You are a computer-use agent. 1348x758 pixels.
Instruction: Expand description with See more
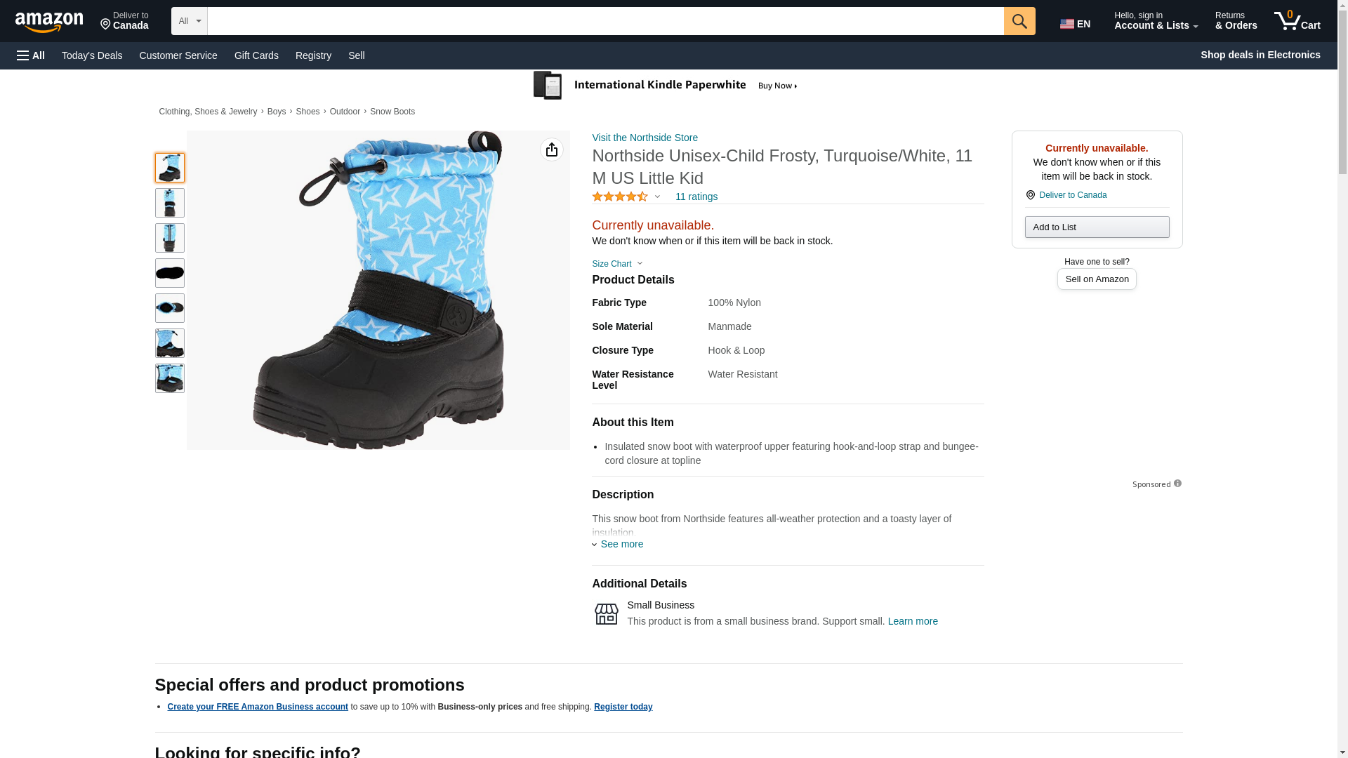click(x=621, y=544)
